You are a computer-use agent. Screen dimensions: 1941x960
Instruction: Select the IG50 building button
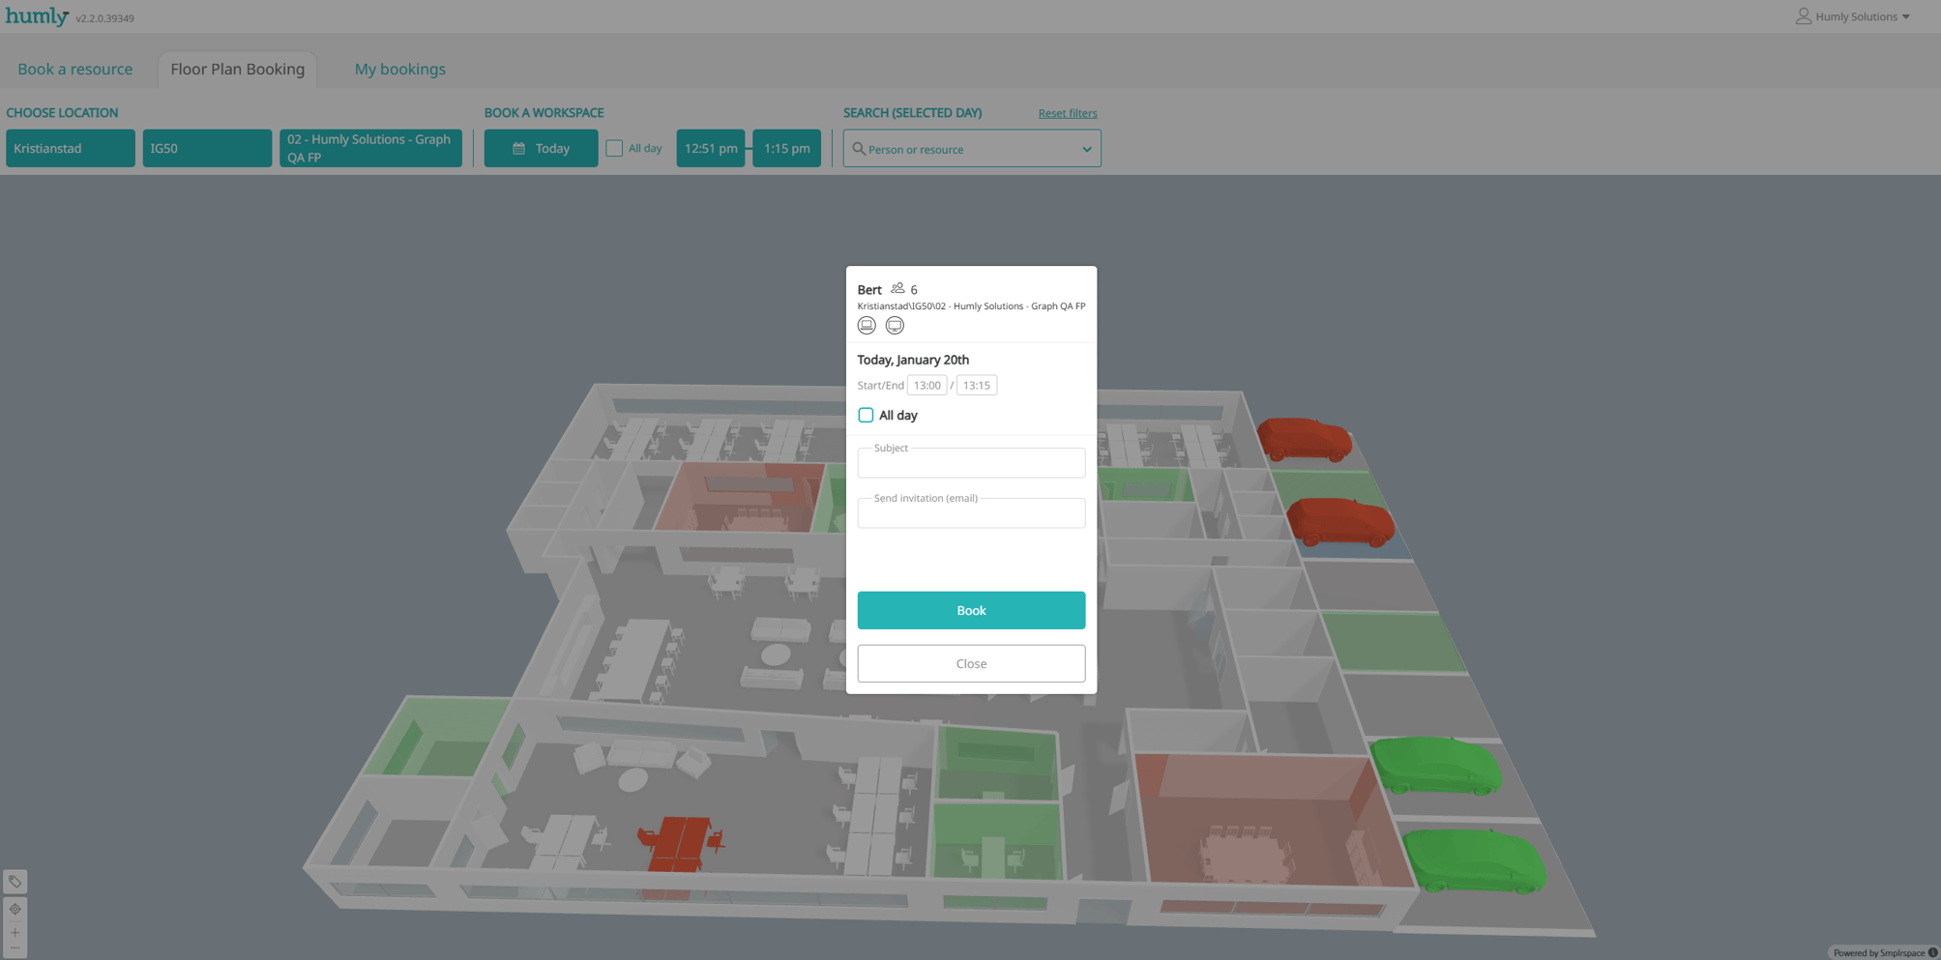pos(207,148)
